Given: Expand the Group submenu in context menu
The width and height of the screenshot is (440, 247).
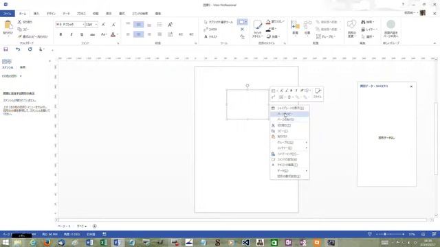Looking at the screenshot, I should click(x=289, y=143).
